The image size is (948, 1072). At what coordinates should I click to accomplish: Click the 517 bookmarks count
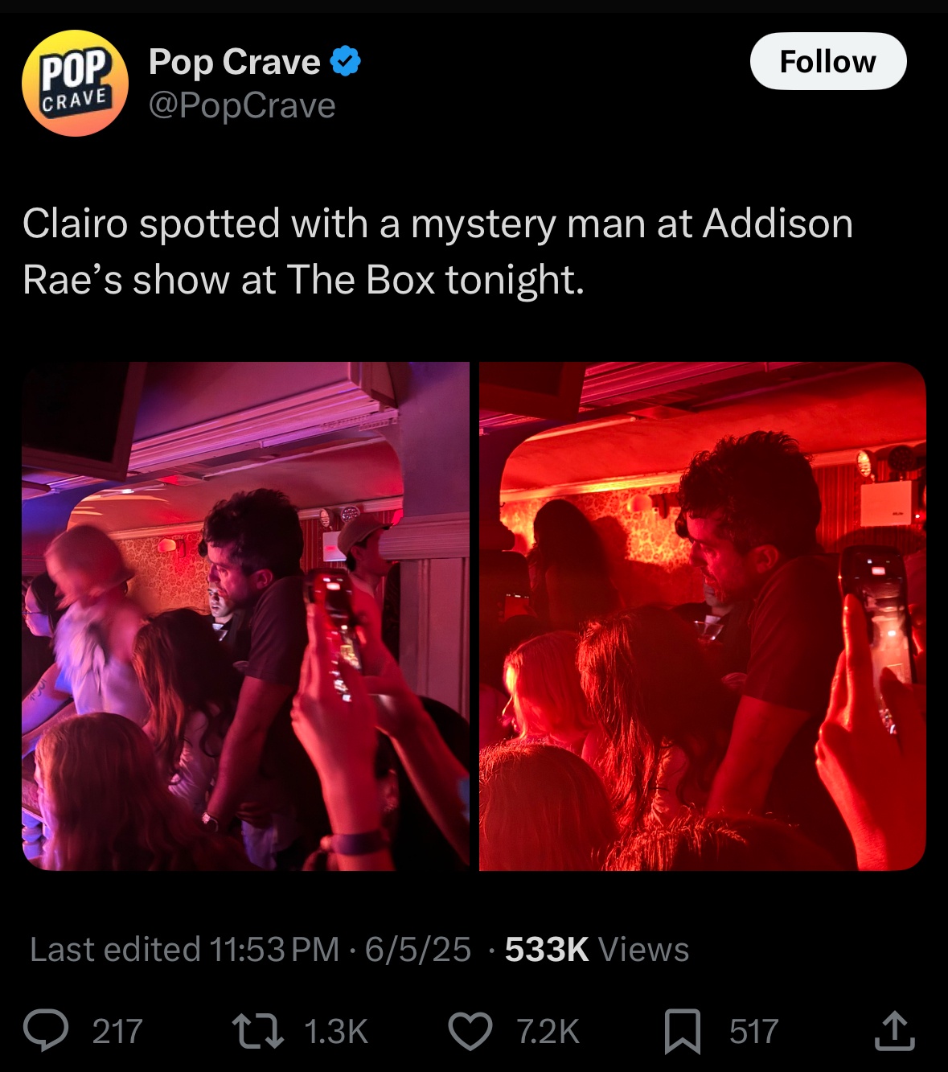[754, 1032]
